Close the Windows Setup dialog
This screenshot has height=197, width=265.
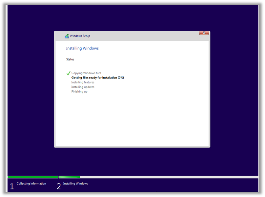(x=204, y=33)
